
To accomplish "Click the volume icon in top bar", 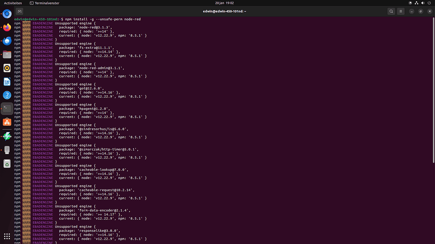I will pyautogui.click(x=423, y=3).
